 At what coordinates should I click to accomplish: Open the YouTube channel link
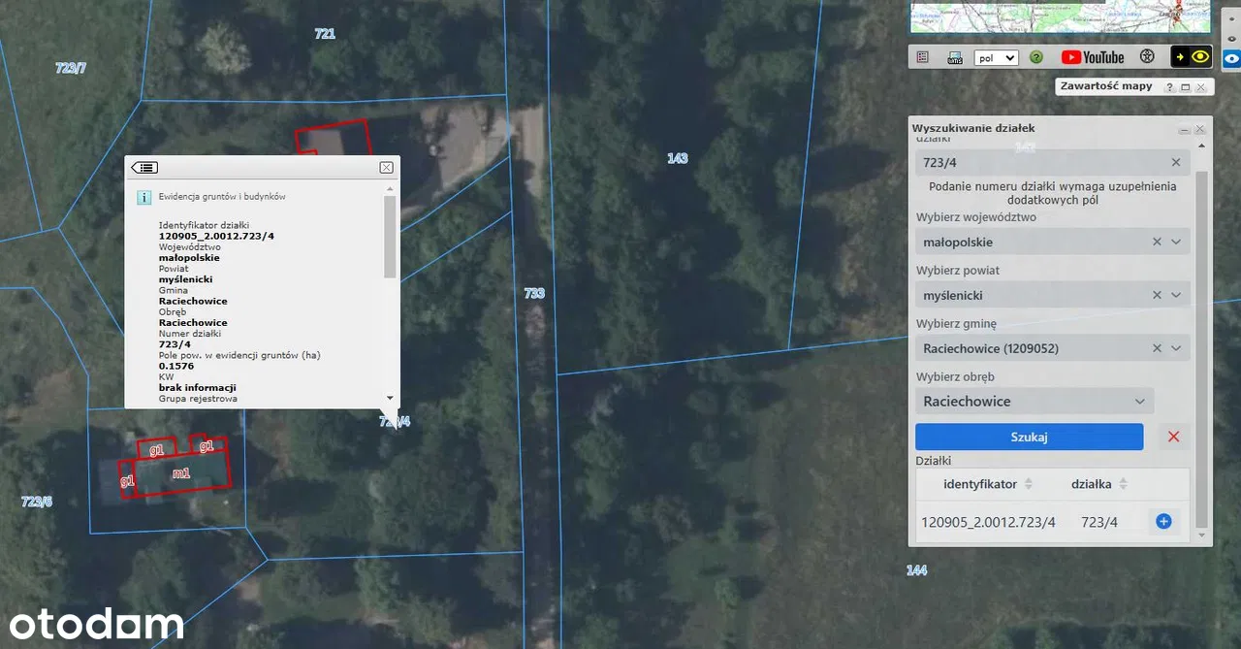point(1093,57)
